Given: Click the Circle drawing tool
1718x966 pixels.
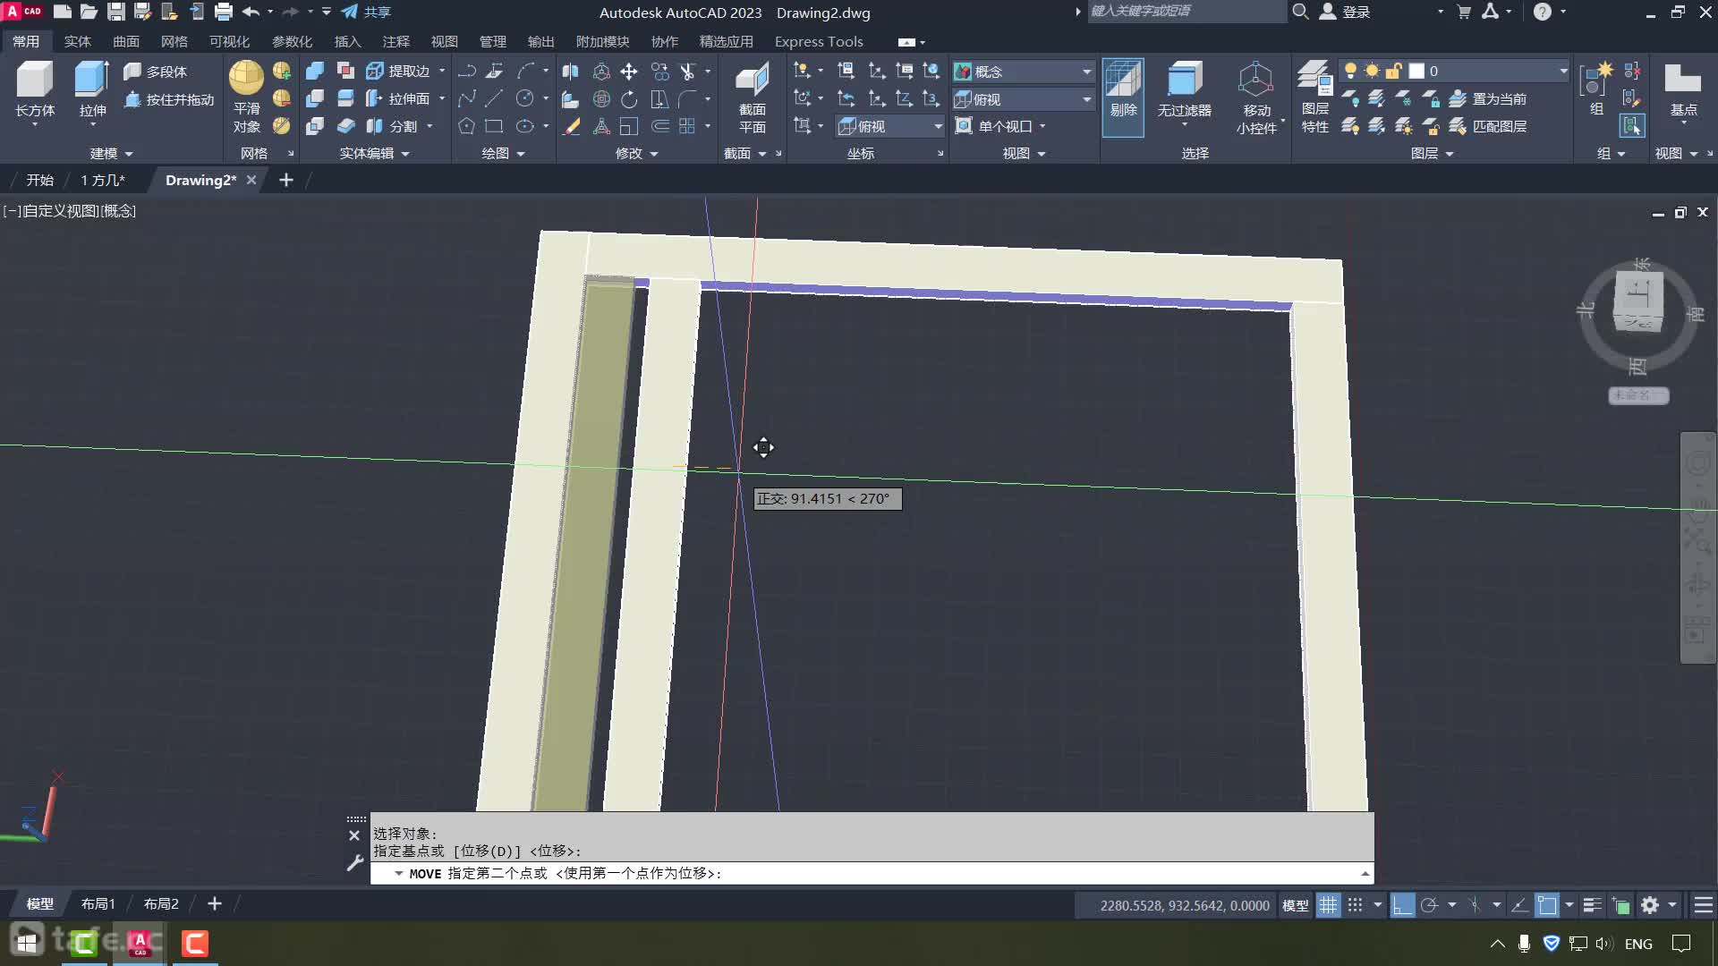Looking at the screenshot, I should tap(525, 98).
